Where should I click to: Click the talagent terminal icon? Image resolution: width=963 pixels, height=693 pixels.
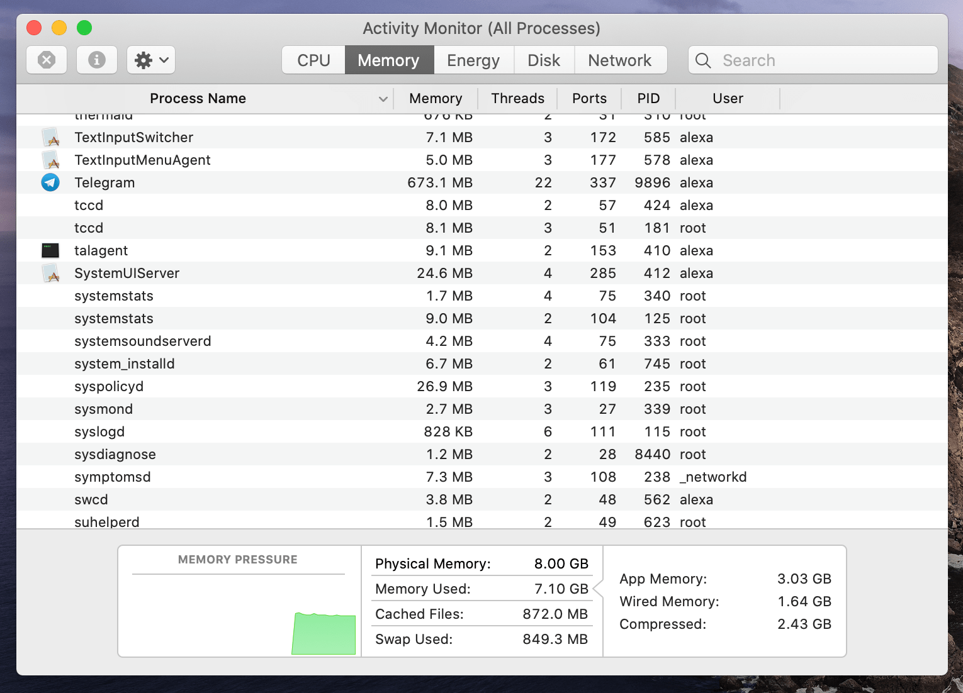[50, 250]
